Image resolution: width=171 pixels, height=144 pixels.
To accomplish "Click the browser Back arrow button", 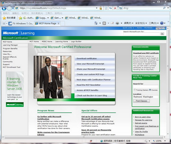I will (4, 8).
